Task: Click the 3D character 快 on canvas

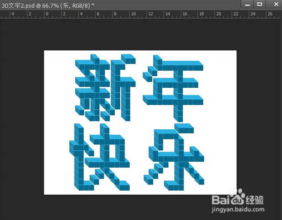Action: pyautogui.click(x=99, y=157)
